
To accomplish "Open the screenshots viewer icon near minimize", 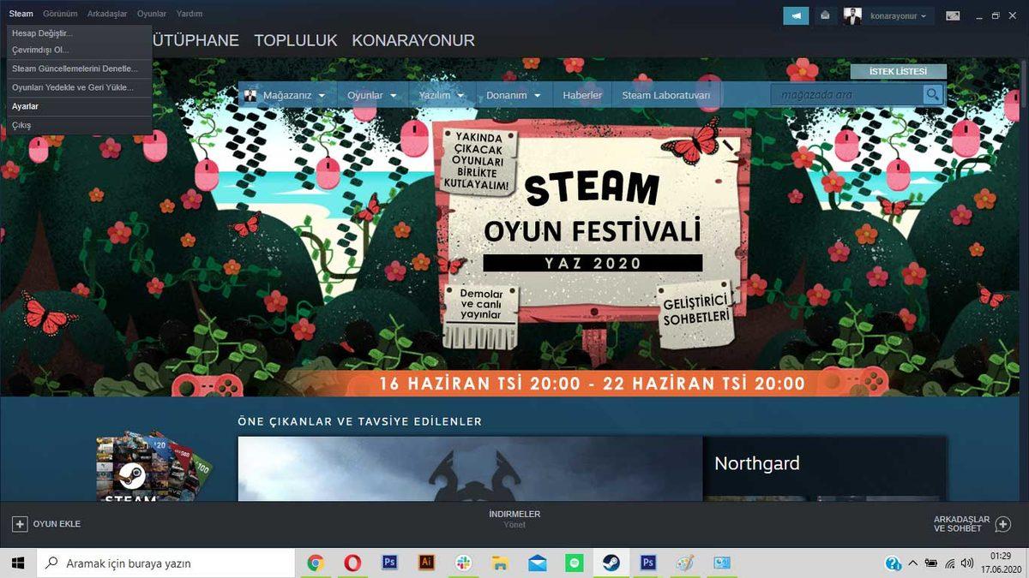I will point(952,15).
